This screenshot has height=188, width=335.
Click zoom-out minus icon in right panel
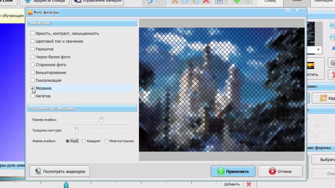coord(333,37)
